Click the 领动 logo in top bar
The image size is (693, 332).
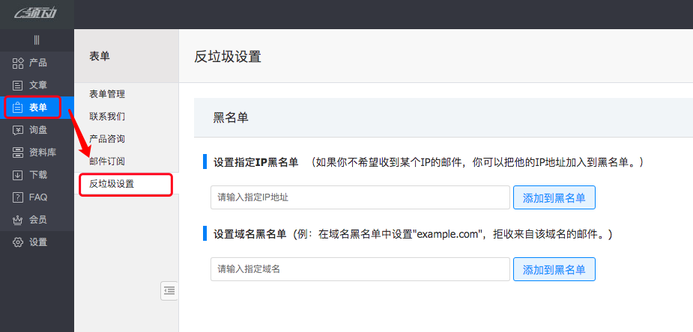(x=37, y=13)
